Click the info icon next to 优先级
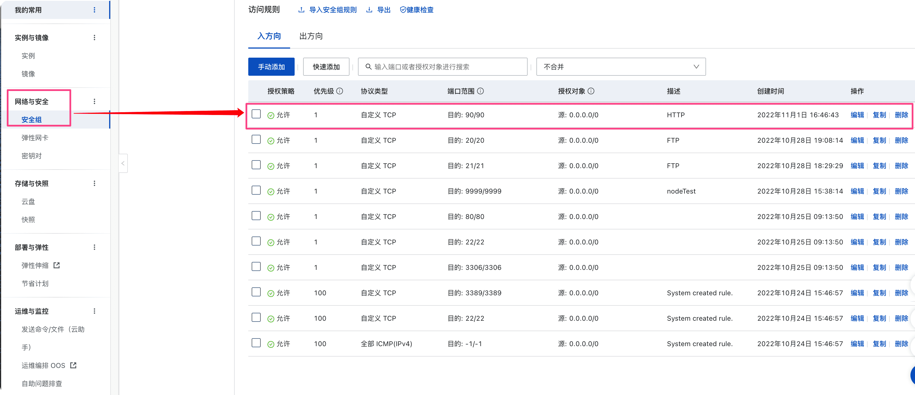The width and height of the screenshot is (915, 395). click(x=340, y=91)
